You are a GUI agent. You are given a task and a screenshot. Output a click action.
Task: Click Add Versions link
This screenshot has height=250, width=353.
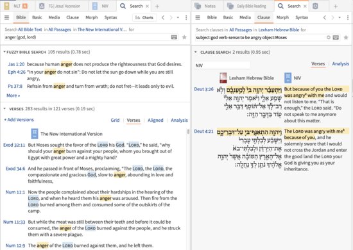pyautogui.click(x=19, y=120)
